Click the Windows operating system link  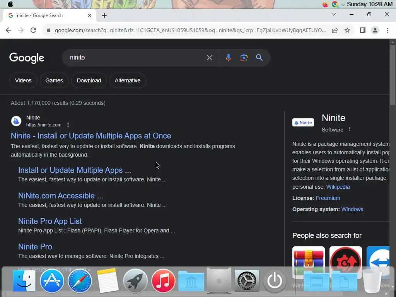click(352, 209)
